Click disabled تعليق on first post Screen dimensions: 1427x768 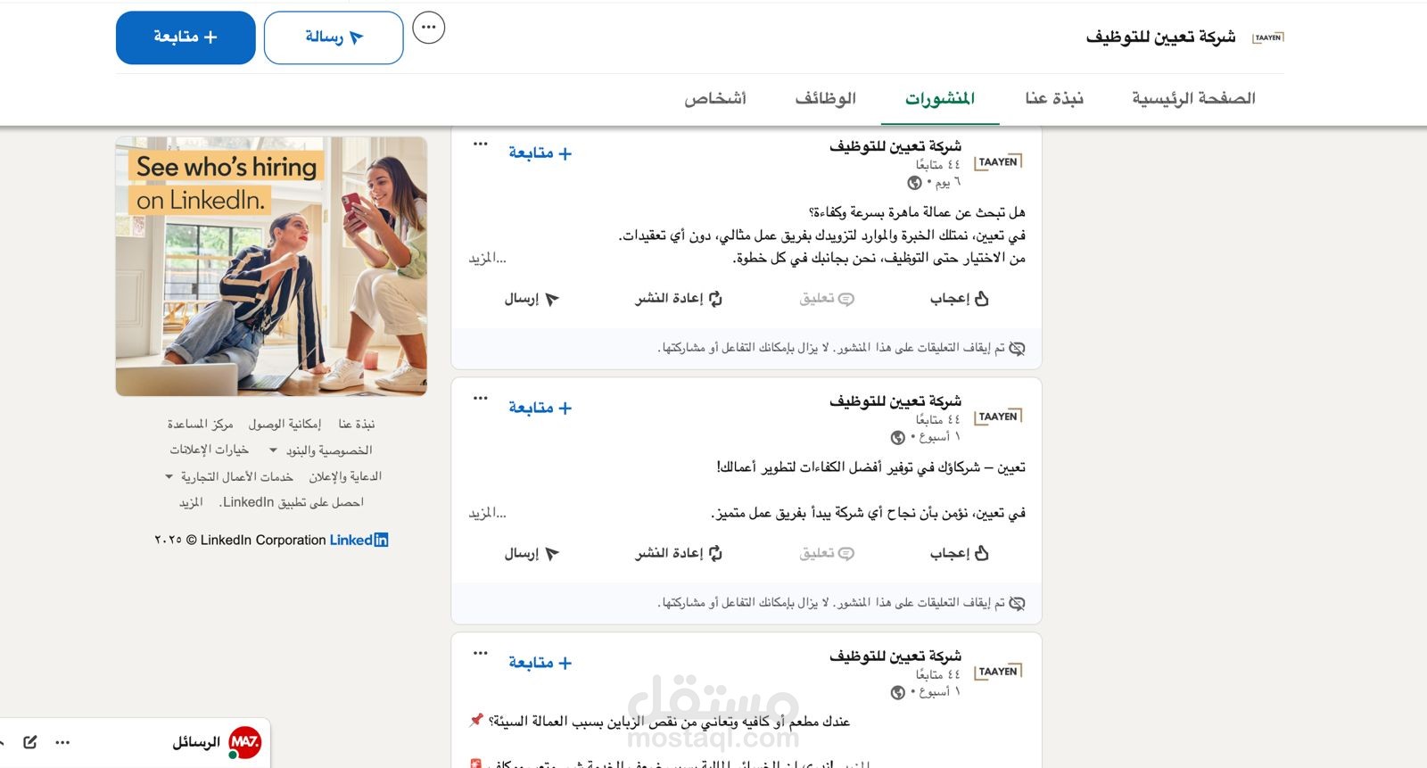click(827, 299)
